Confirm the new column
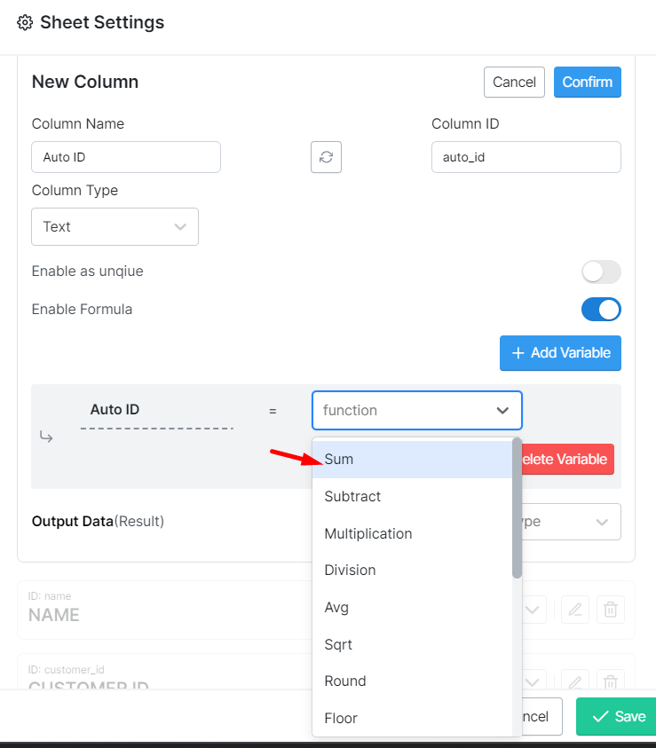Image resolution: width=656 pixels, height=748 pixels. click(587, 83)
